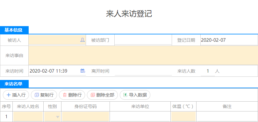The image size is (258, 122).
Task: Click the copy icon on 复制行
Action: click(37, 95)
